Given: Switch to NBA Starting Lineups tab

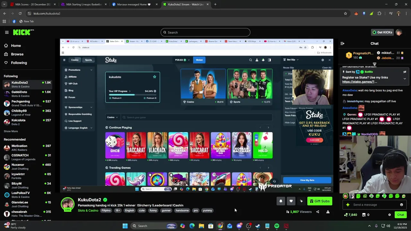Looking at the screenshot, I should point(83,4).
